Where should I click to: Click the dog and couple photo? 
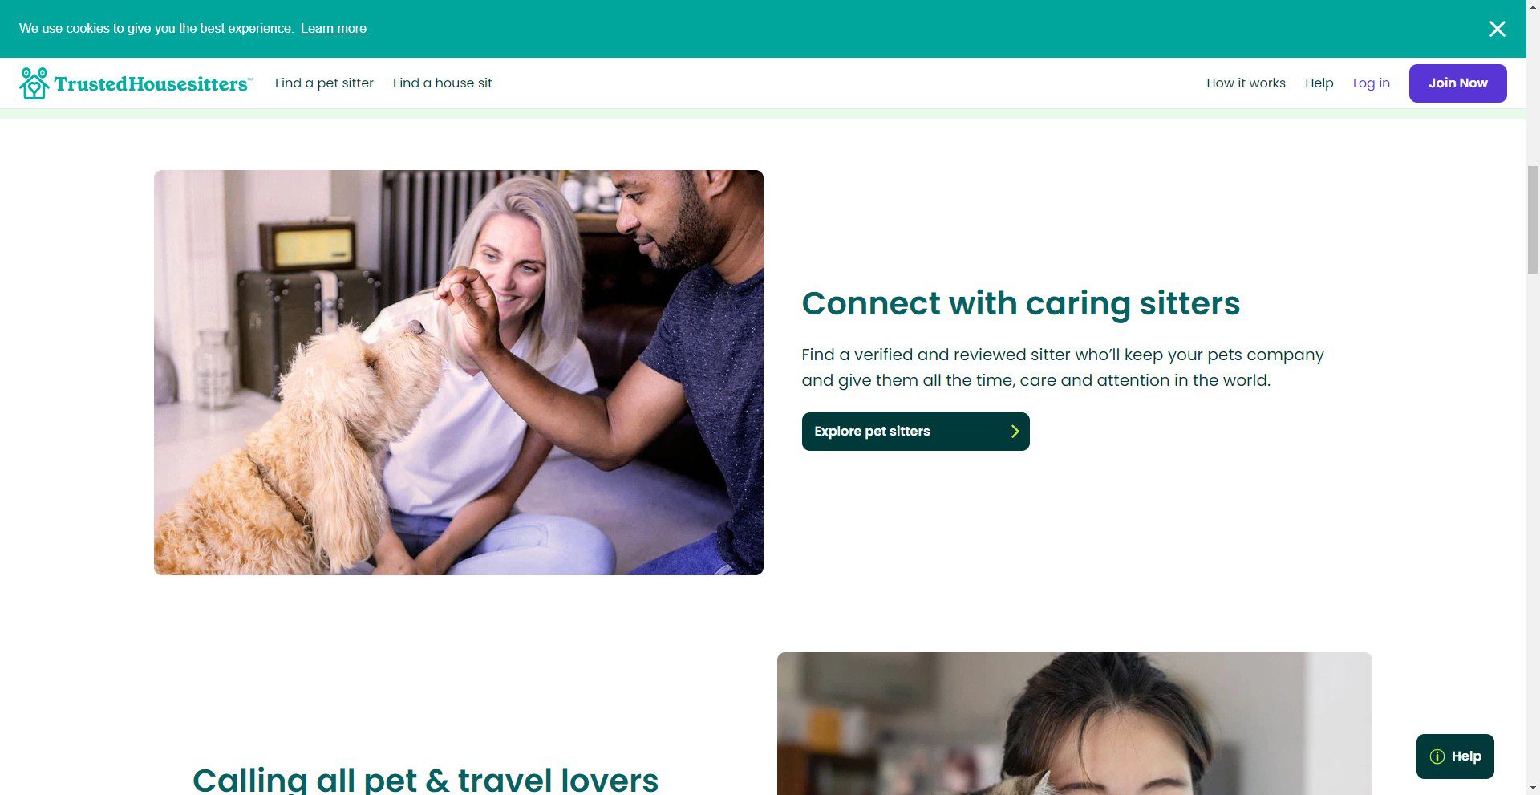459,372
